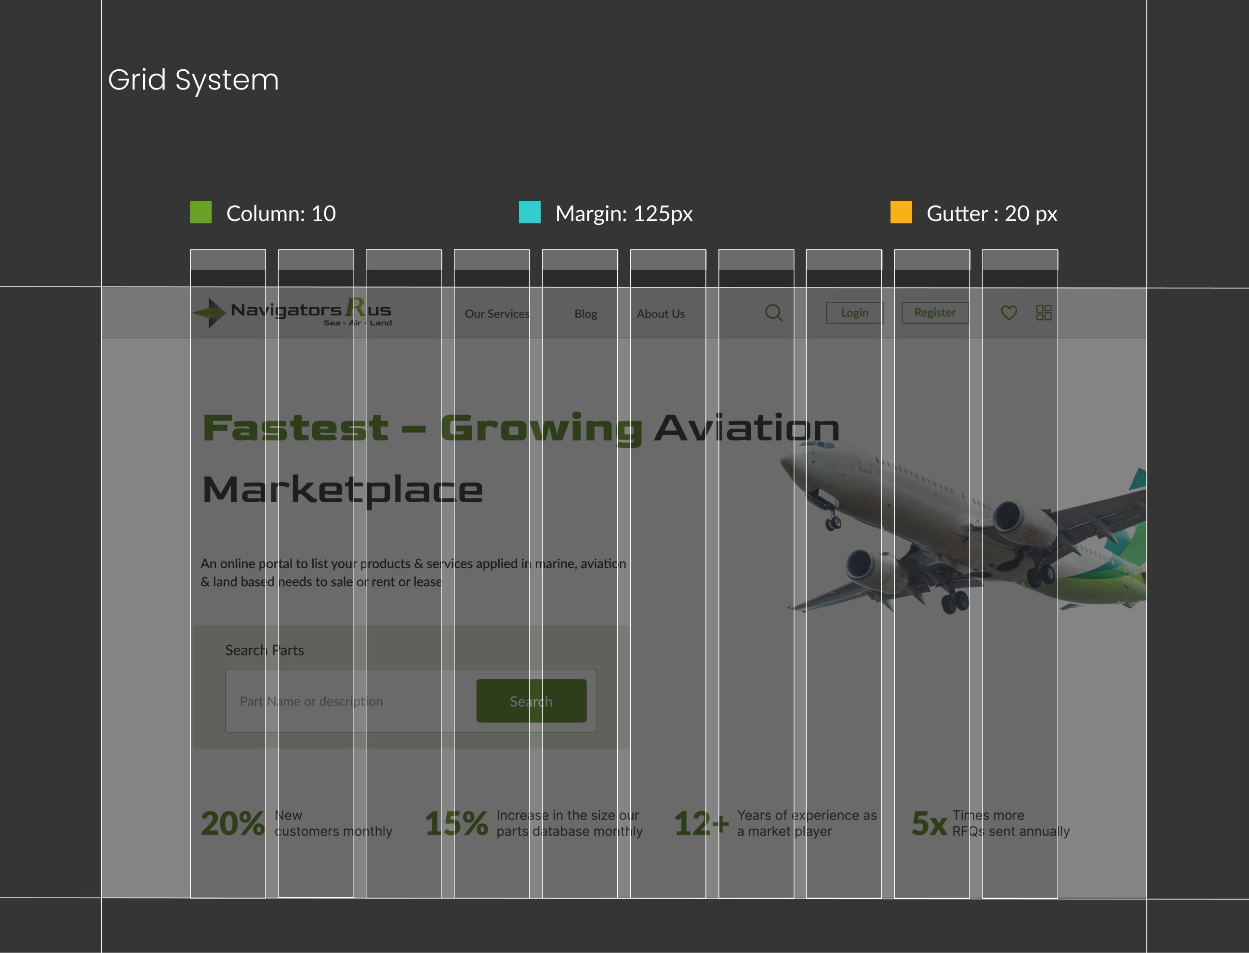This screenshot has width=1249, height=953.
Task: Click the green Column color swatch
Action: 200,212
